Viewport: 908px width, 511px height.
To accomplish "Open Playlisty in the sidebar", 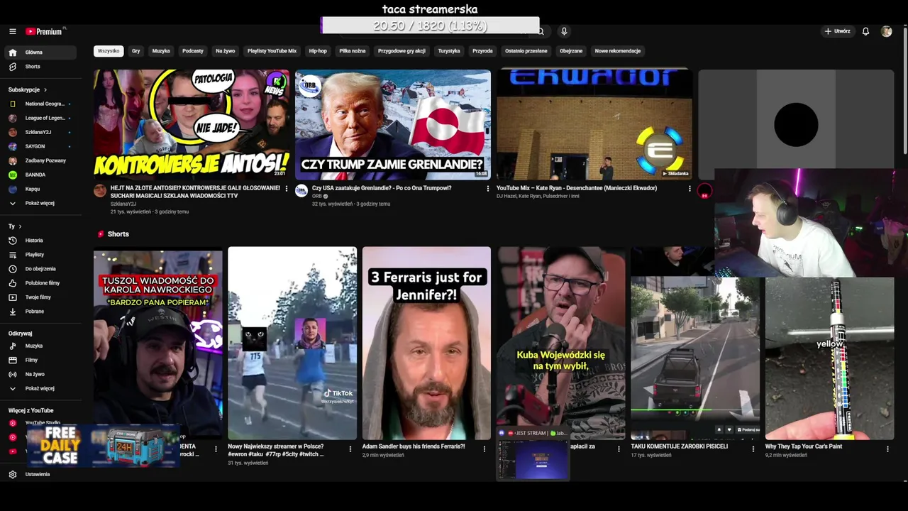I will click(40, 255).
